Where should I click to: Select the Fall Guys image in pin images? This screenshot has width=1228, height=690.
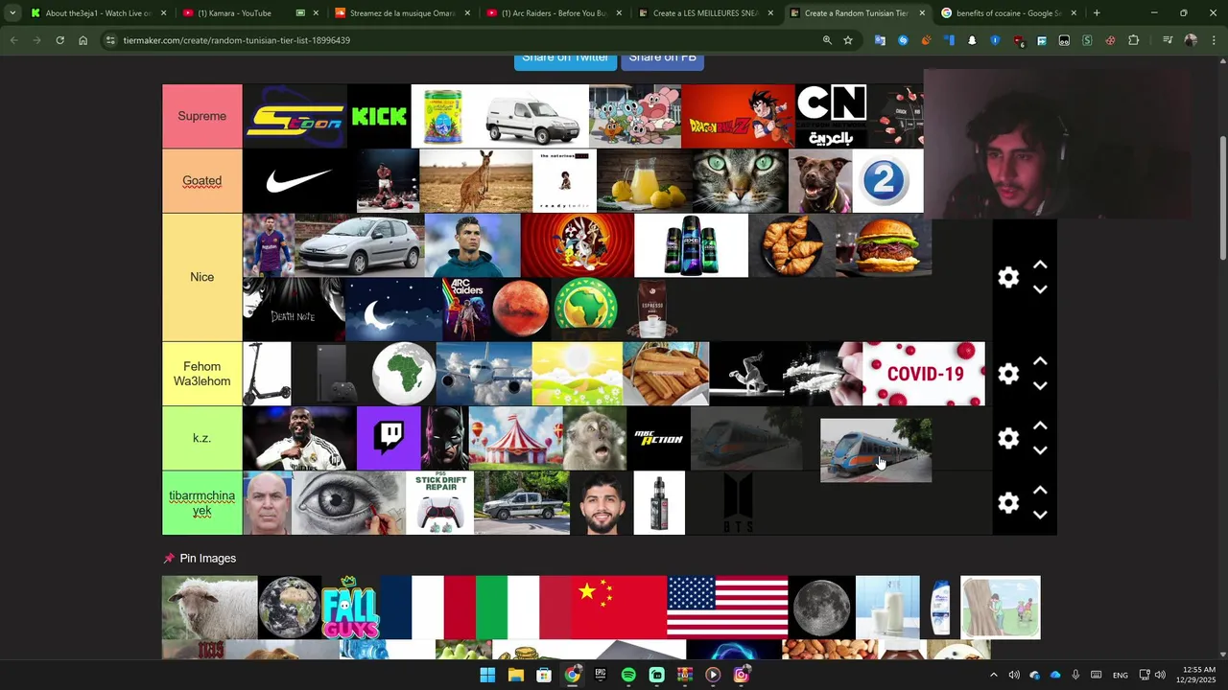click(x=350, y=607)
